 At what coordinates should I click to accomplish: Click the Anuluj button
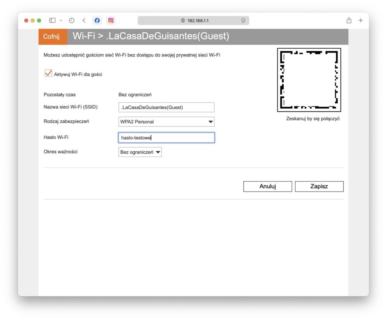tap(267, 186)
